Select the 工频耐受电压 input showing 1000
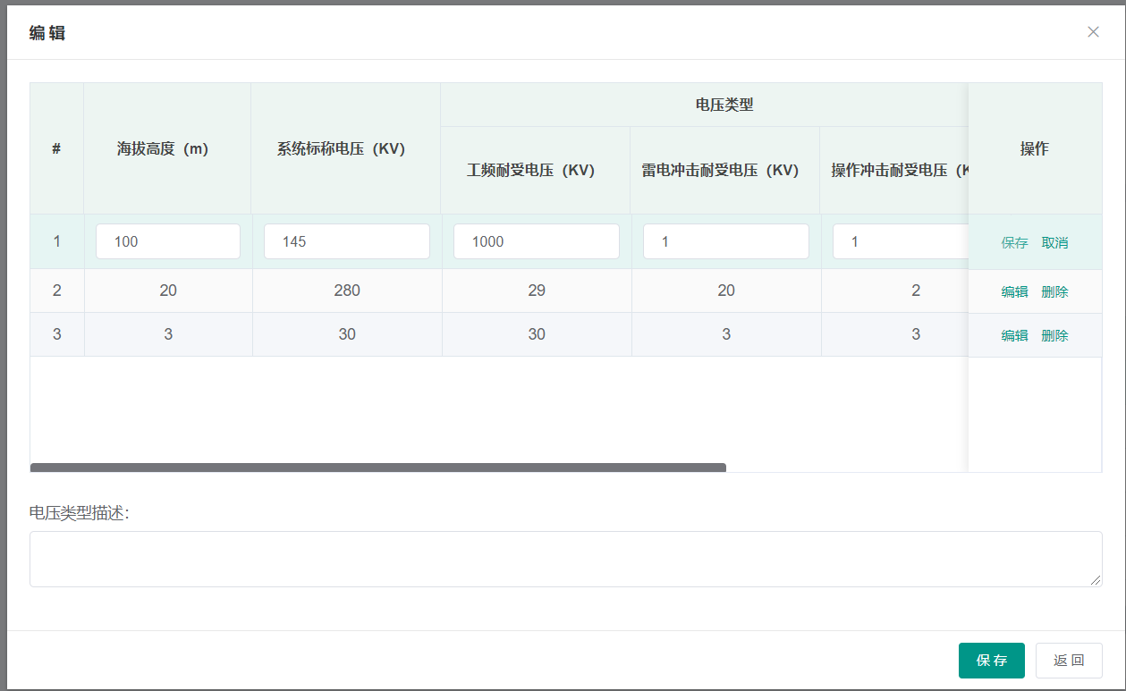 pyautogui.click(x=536, y=241)
